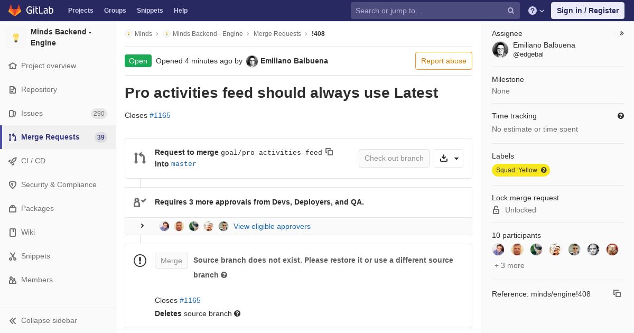Click the CI / CD rocket icon
634x333 pixels.
(x=13, y=161)
